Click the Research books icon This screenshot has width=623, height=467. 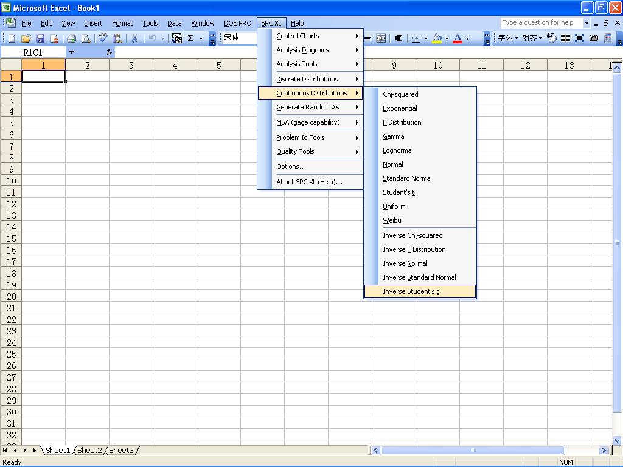pos(117,38)
